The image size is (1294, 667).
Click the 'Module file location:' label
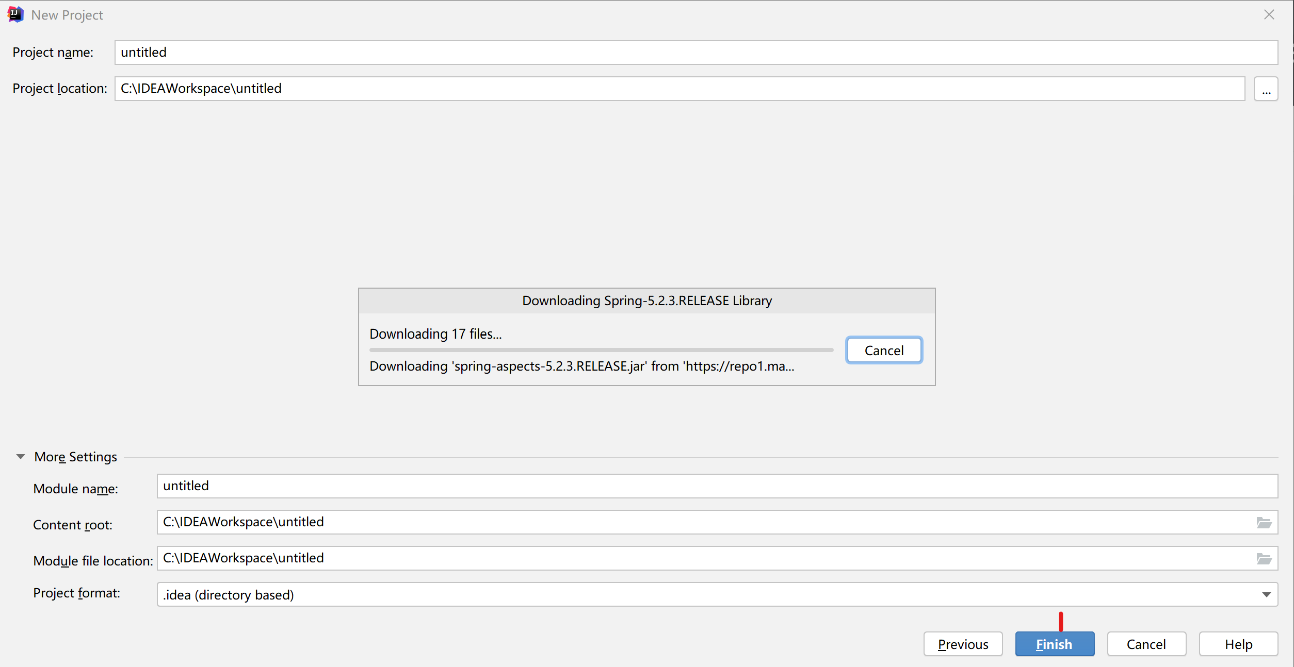93,561
